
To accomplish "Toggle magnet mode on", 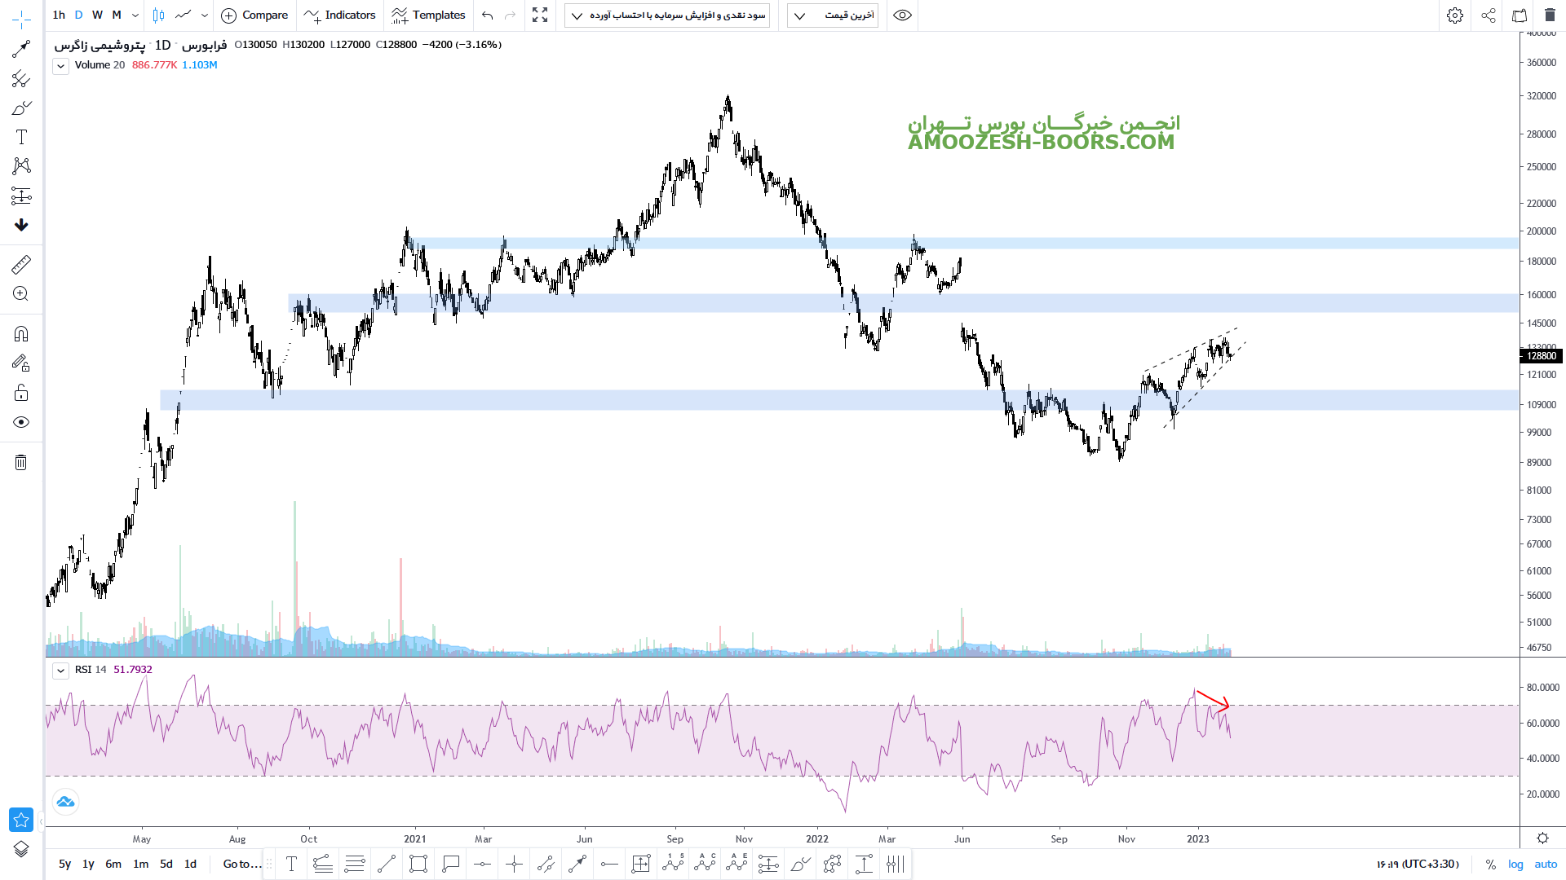I will (x=21, y=334).
